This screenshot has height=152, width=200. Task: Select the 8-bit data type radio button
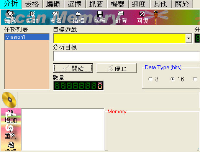pyautogui.click(x=151, y=79)
